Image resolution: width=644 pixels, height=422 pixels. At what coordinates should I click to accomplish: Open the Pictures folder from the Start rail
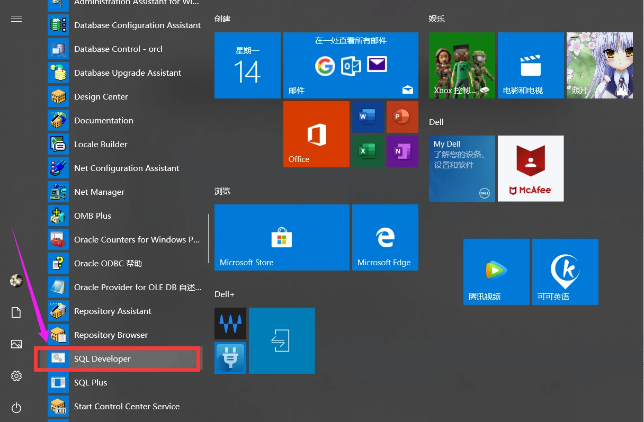point(16,344)
